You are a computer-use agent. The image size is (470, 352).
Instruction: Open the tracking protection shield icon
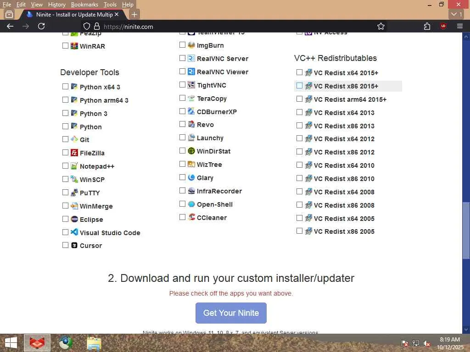(87, 26)
